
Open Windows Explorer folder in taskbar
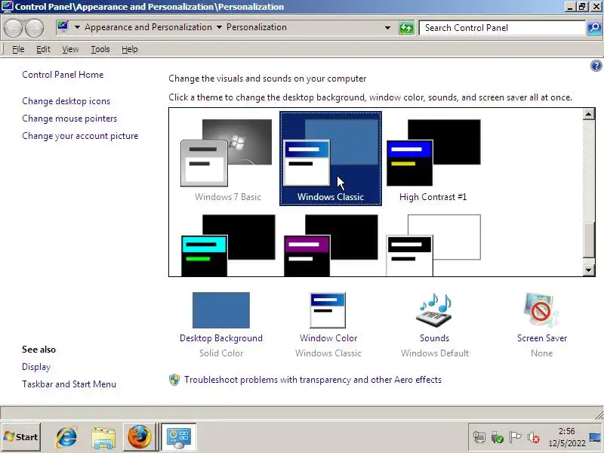point(103,437)
